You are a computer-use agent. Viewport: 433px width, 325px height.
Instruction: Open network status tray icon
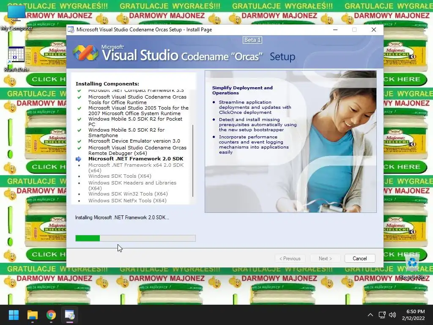(382, 315)
